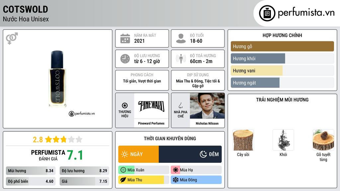Click the Mùa Xuân season bar
The width and height of the screenshot is (340, 191).
coord(144,170)
